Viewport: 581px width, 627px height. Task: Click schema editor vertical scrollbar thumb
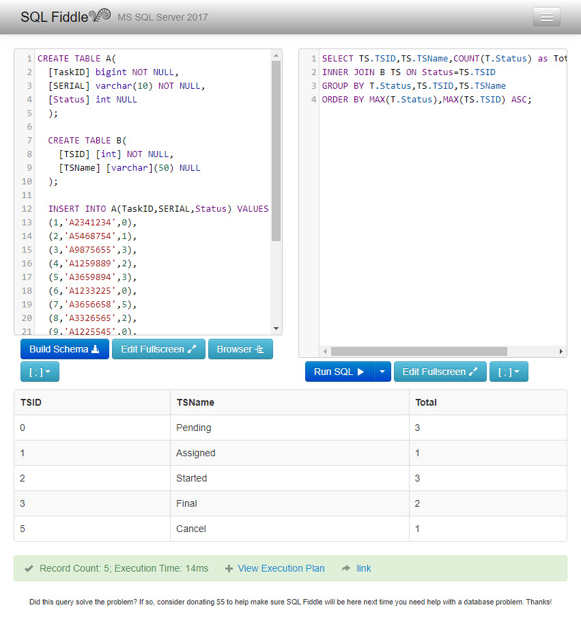pyautogui.click(x=276, y=151)
